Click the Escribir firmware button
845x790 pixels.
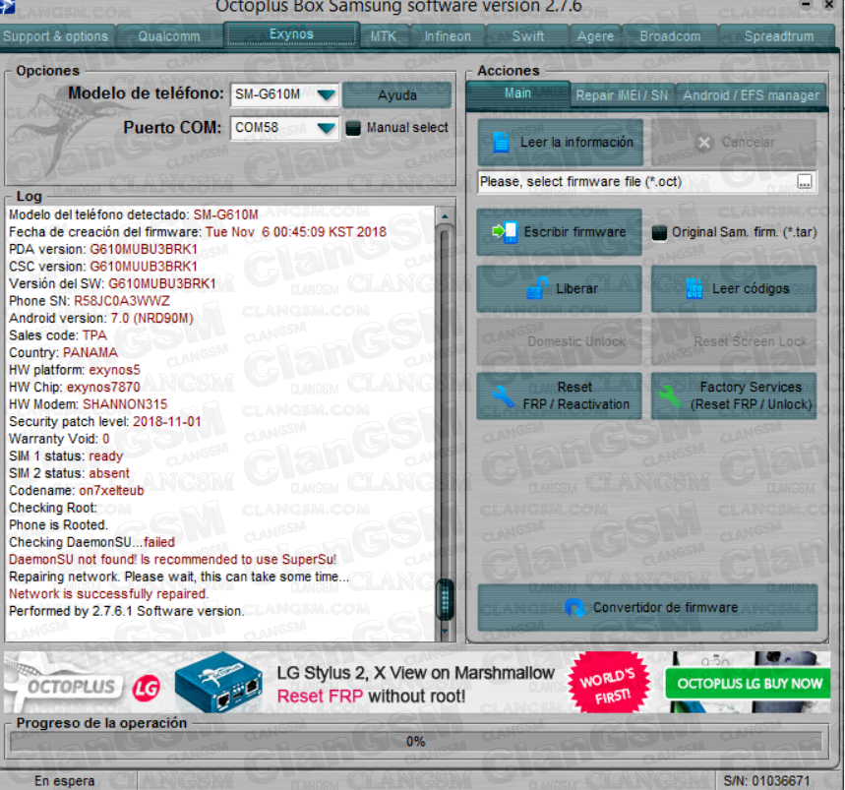(x=560, y=232)
